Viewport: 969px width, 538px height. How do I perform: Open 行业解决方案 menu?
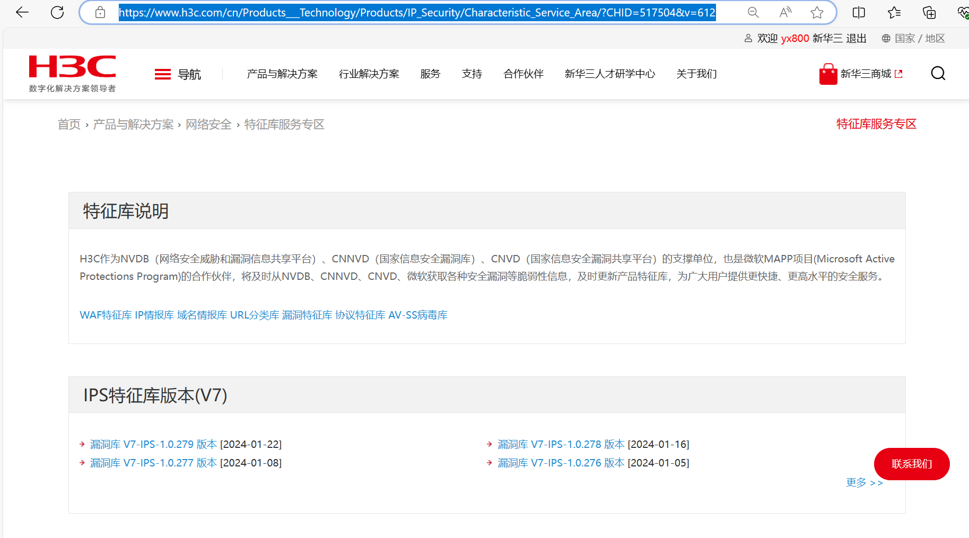point(369,74)
